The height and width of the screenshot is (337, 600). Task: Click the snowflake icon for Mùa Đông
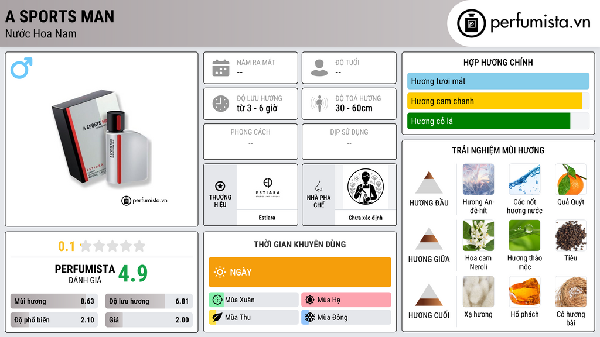tap(310, 317)
